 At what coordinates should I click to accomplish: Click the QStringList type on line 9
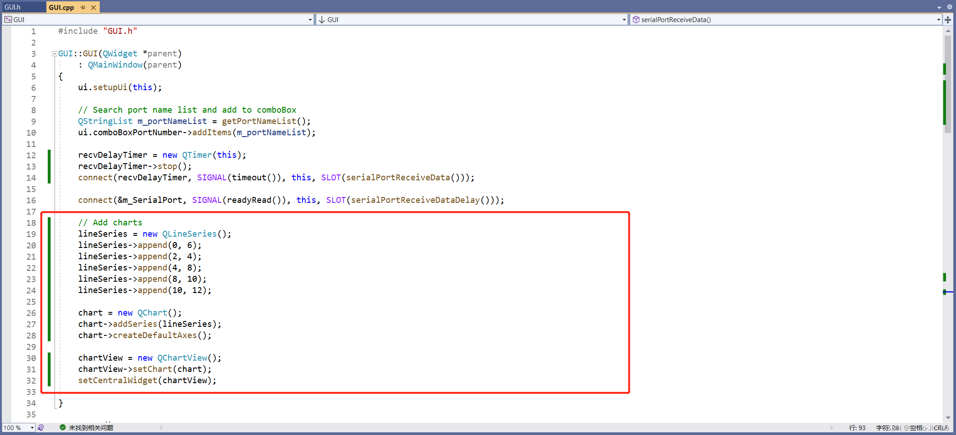point(105,121)
